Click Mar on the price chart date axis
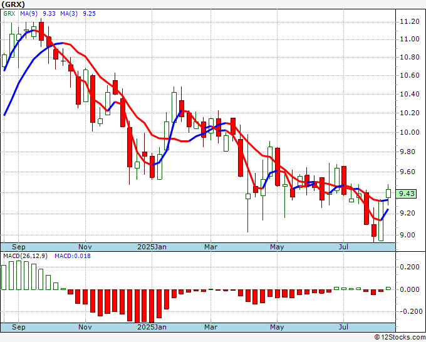Screen dimensions: 426x342 pyautogui.click(x=211, y=247)
